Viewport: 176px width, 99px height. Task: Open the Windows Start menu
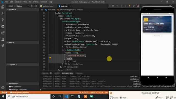(x=3, y=97)
